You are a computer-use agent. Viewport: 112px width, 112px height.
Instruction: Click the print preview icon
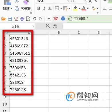[x=28, y=19]
